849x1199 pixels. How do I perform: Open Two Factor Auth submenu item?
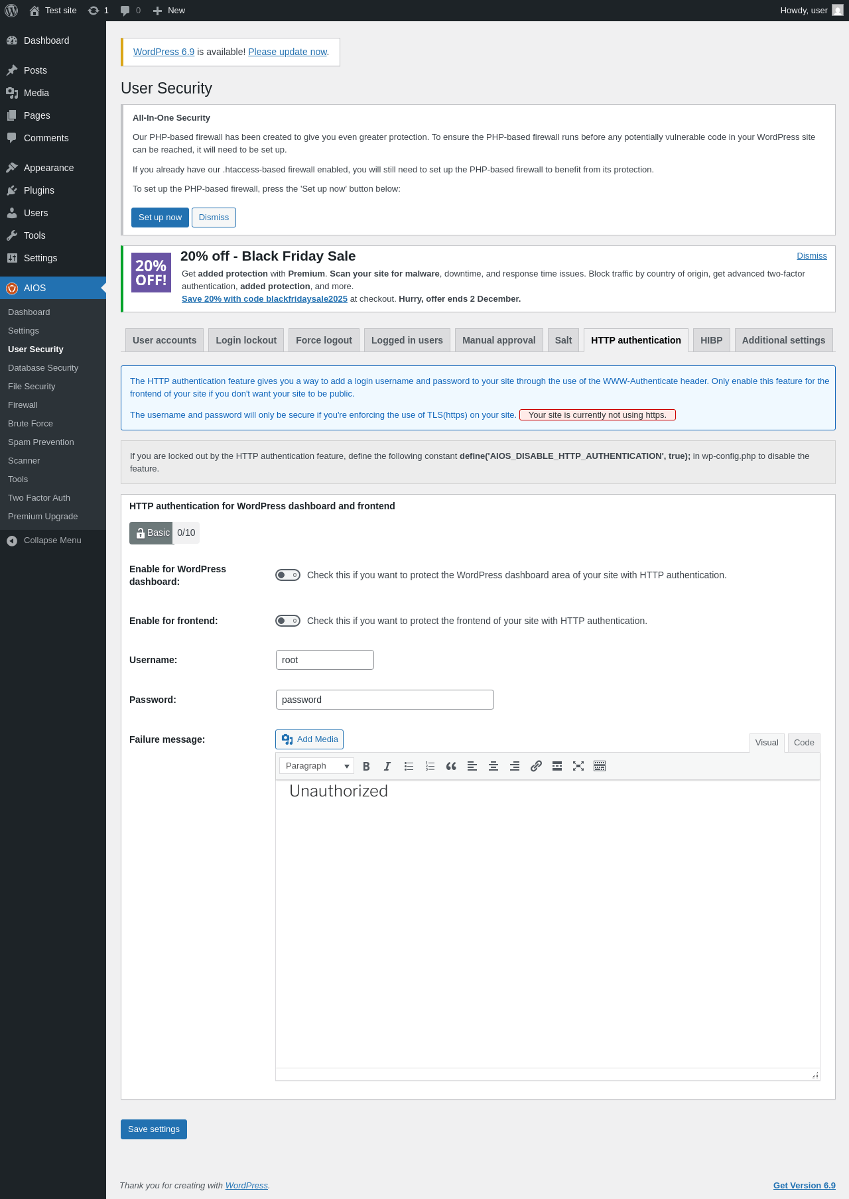pyautogui.click(x=53, y=498)
